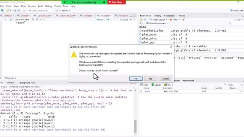The width and height of the screenshot is (244, 137).
Task: Open the Session menu
Action: pos(32,6)
